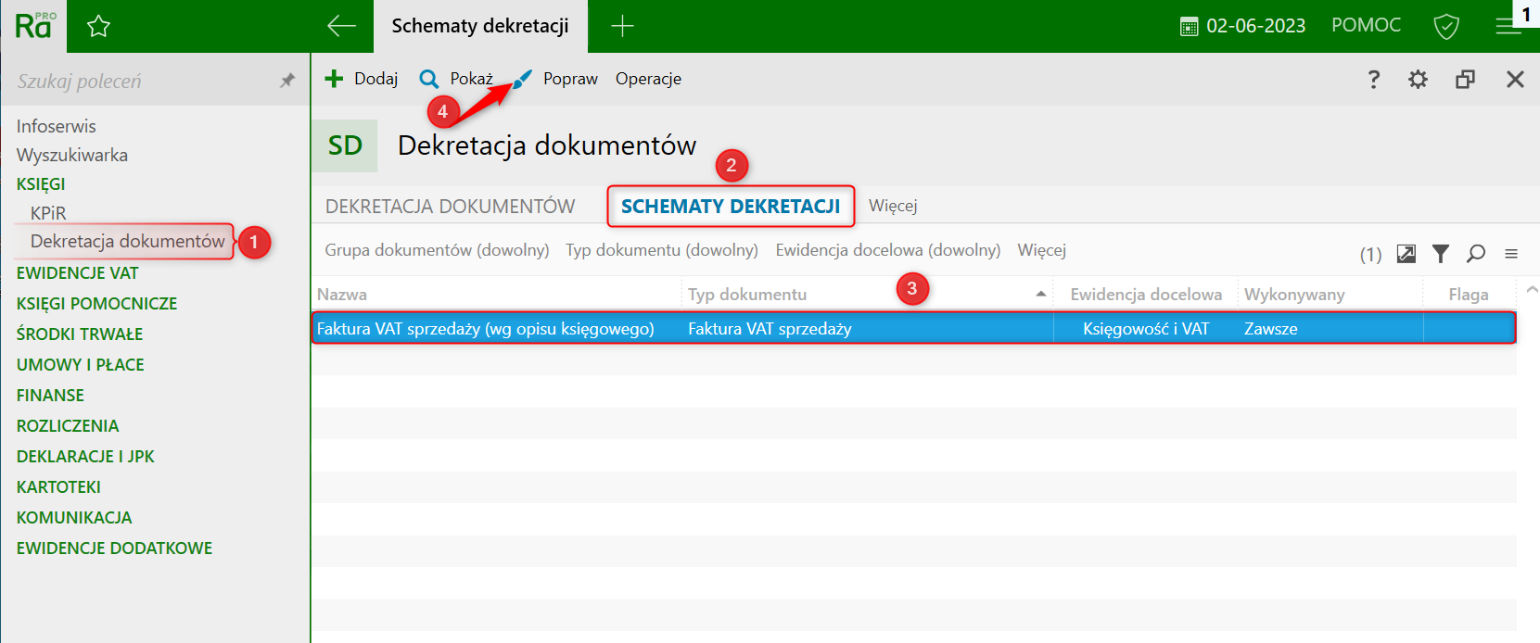Click the shield security icon
This screenshot has width=1540, height=643.
[x=1446, y=26]
